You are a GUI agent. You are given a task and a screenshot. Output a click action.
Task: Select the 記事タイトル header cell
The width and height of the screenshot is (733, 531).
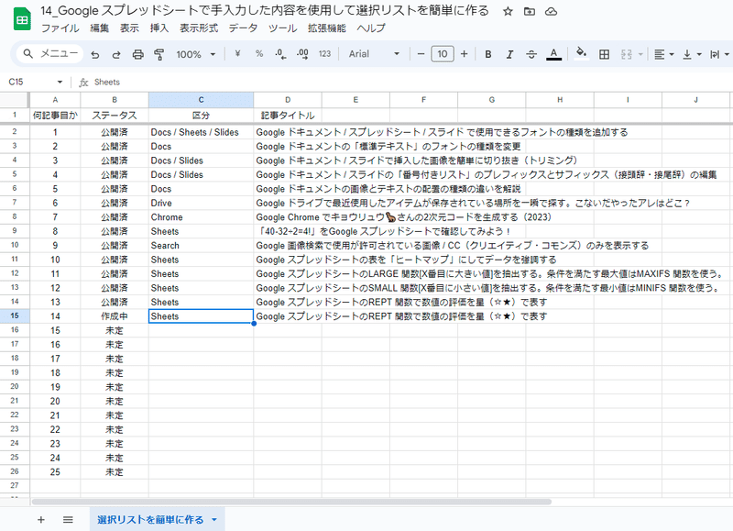(x=288, y=115)
